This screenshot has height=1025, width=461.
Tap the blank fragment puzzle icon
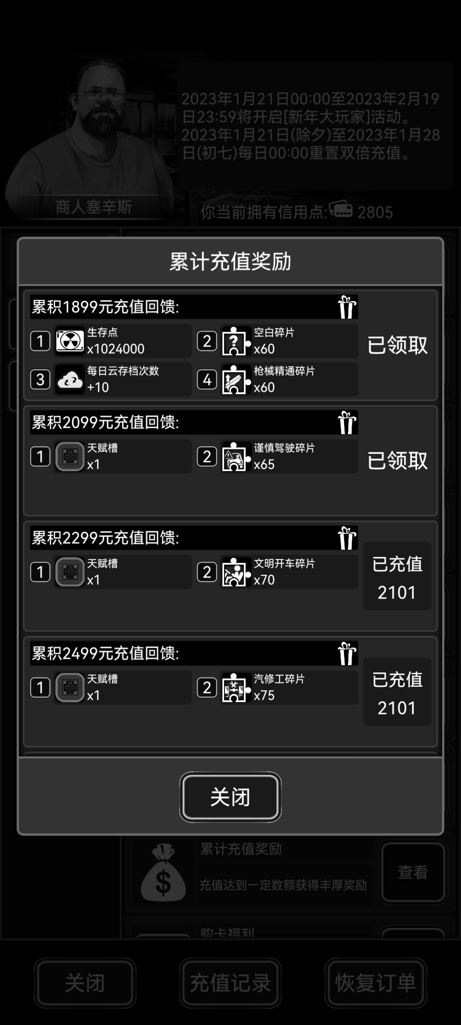(x=236, y=341)
